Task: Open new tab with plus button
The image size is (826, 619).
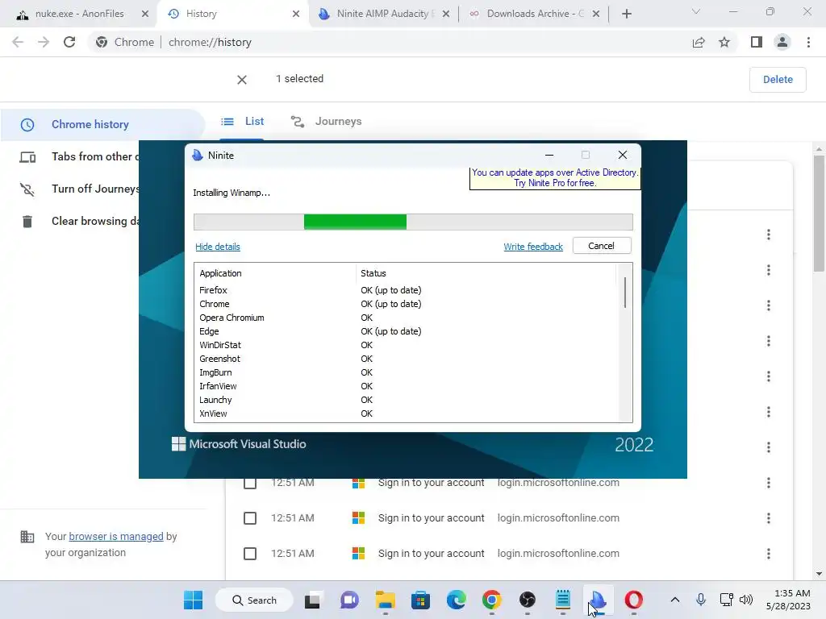Action: [626, 14]
